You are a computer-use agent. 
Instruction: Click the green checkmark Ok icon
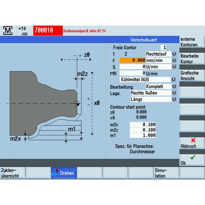193,157
